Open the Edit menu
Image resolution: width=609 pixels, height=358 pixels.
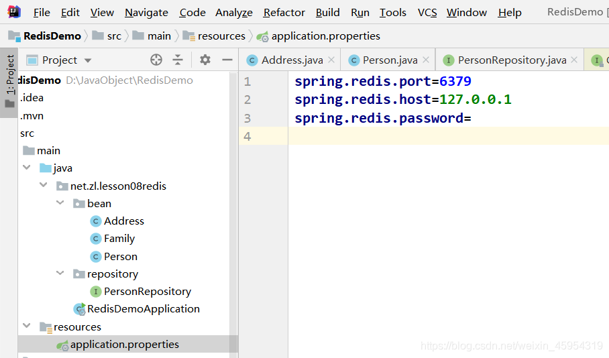[70, 13]
